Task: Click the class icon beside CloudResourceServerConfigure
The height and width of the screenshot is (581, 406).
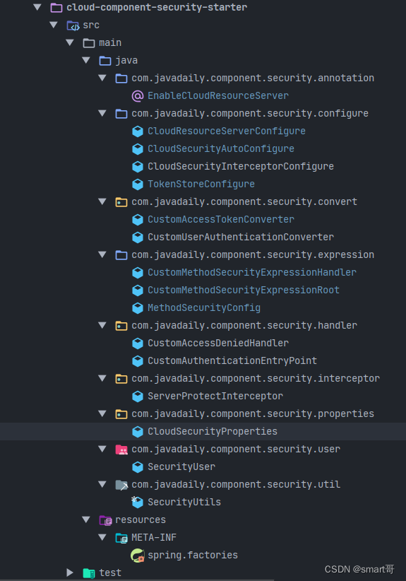Action: pyautogui.click(x=138, y=131)
